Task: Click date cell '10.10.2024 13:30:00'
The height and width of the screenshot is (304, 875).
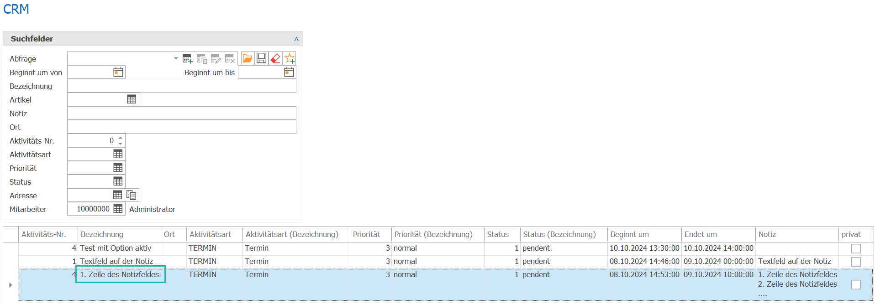Action: pos(644,248)
